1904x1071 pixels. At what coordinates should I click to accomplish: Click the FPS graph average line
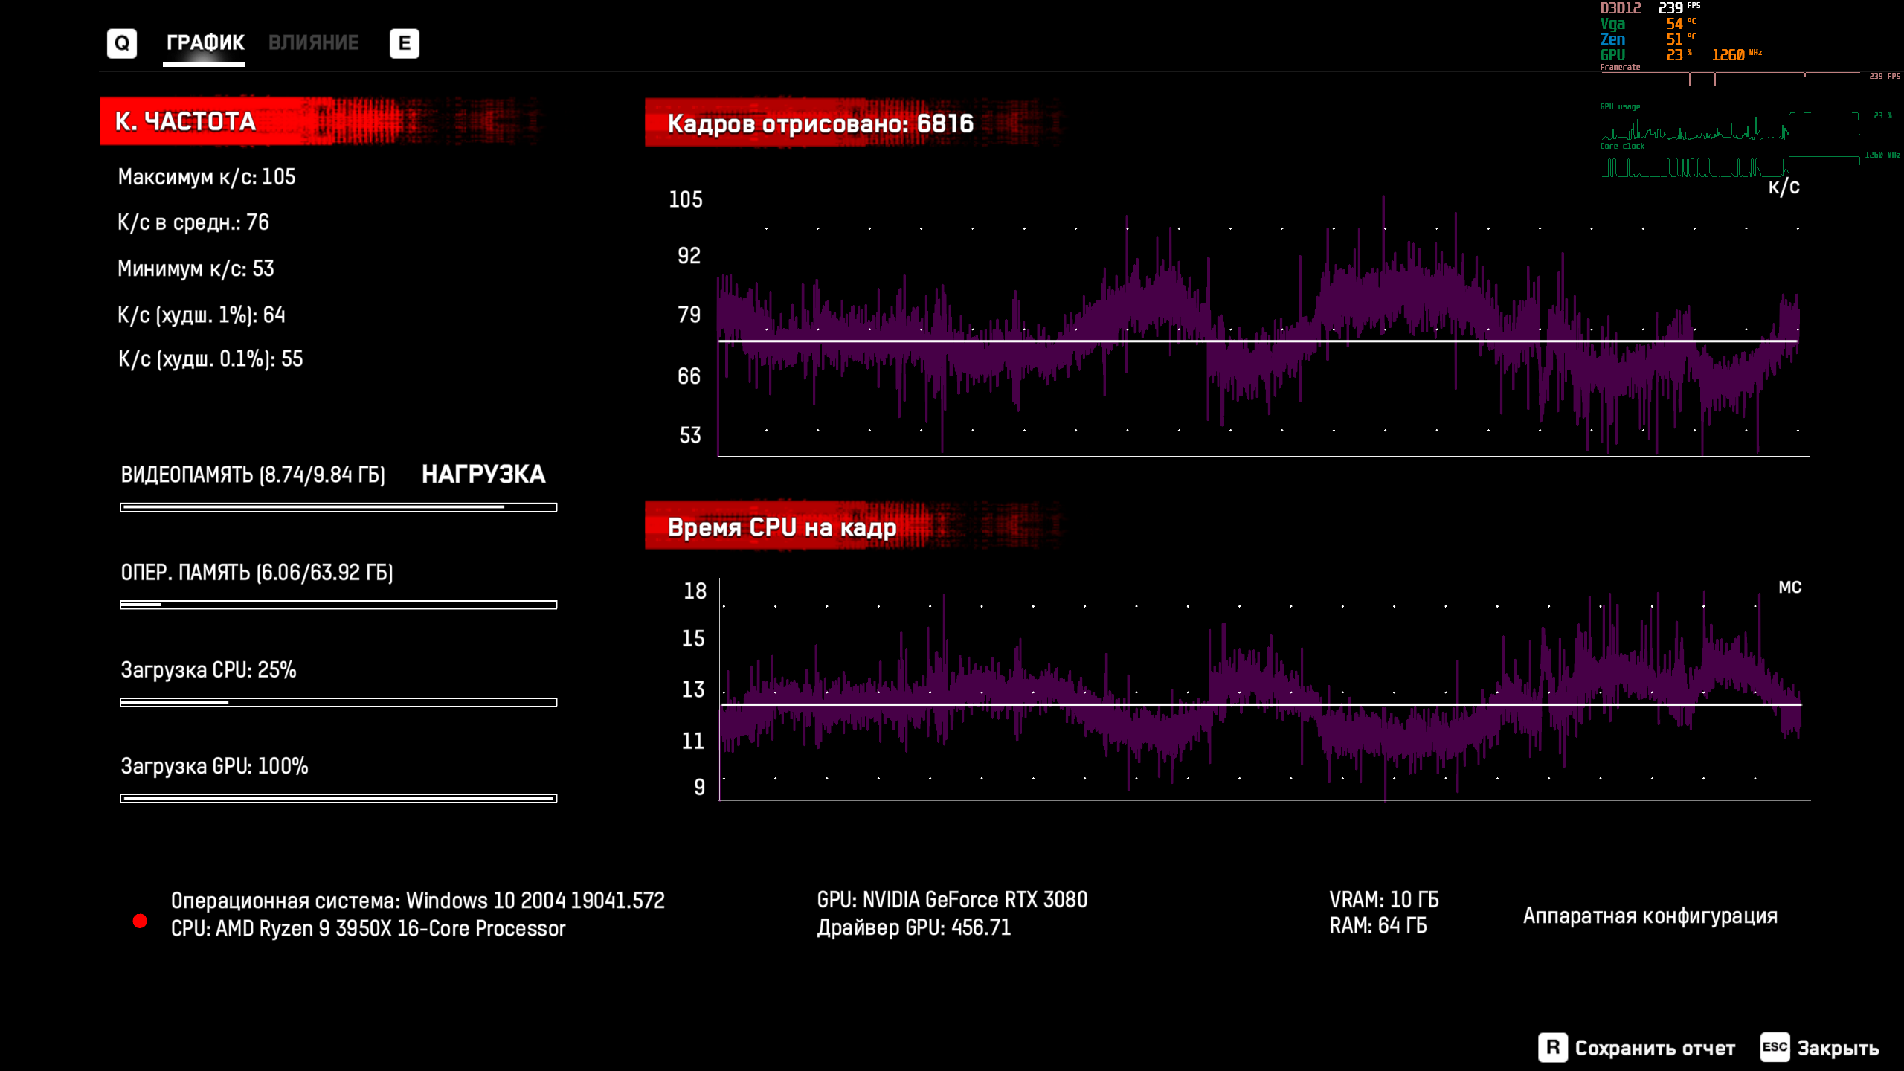tap(1257, 341)
